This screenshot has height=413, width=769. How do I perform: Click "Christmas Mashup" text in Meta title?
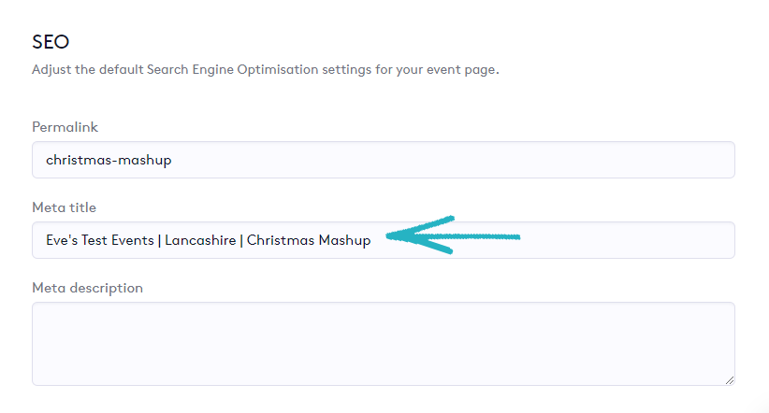309,240
